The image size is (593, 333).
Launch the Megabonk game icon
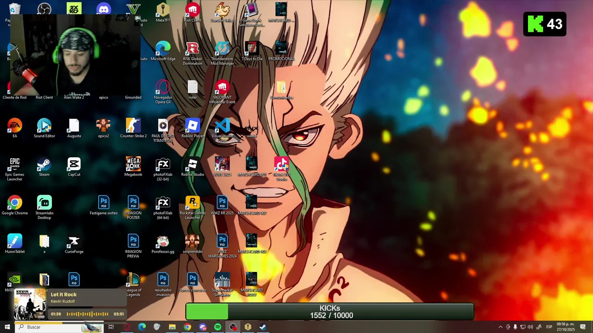coord(133,166)
